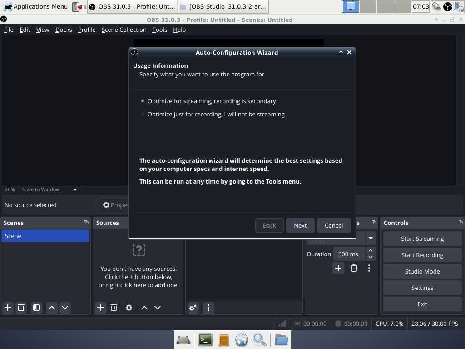Add a new scene with plus icon
This screenshot has height=349, width=465.
(8, 308)
